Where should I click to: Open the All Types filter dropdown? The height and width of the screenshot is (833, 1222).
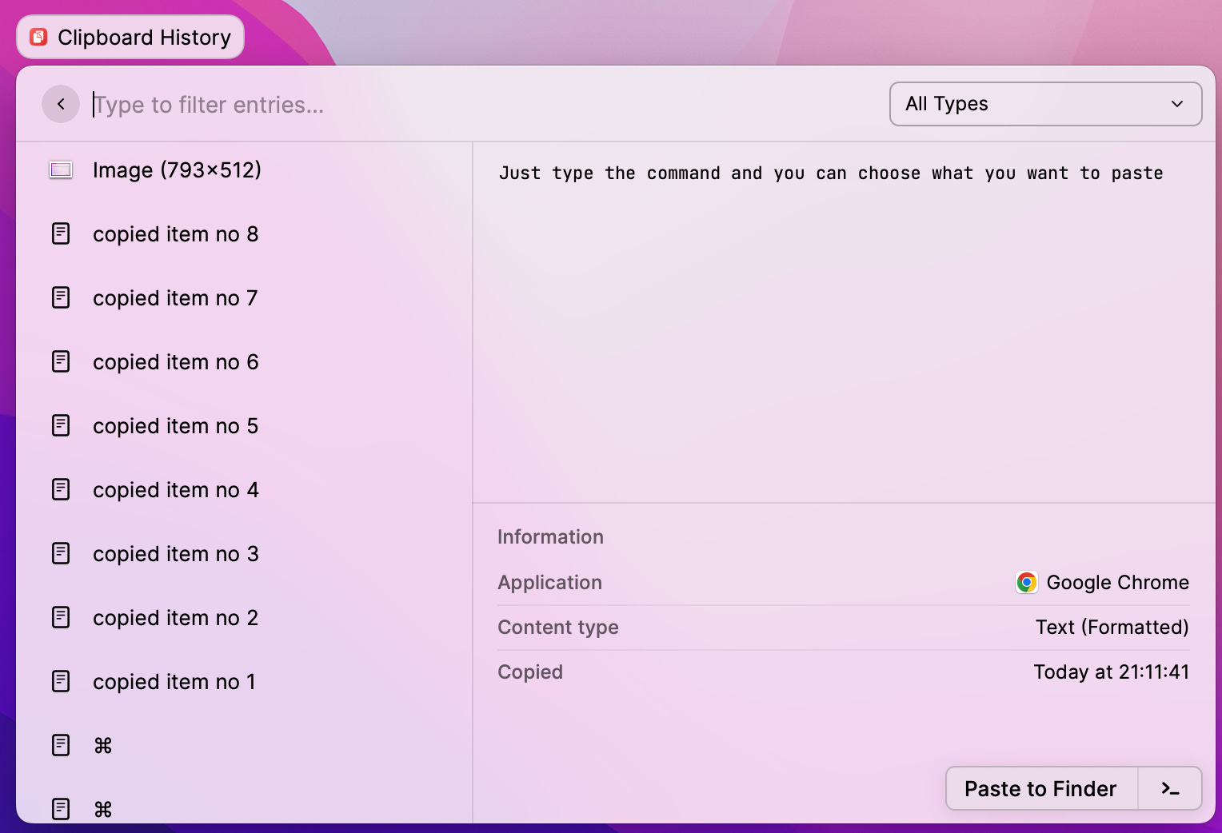[1045, 104]
